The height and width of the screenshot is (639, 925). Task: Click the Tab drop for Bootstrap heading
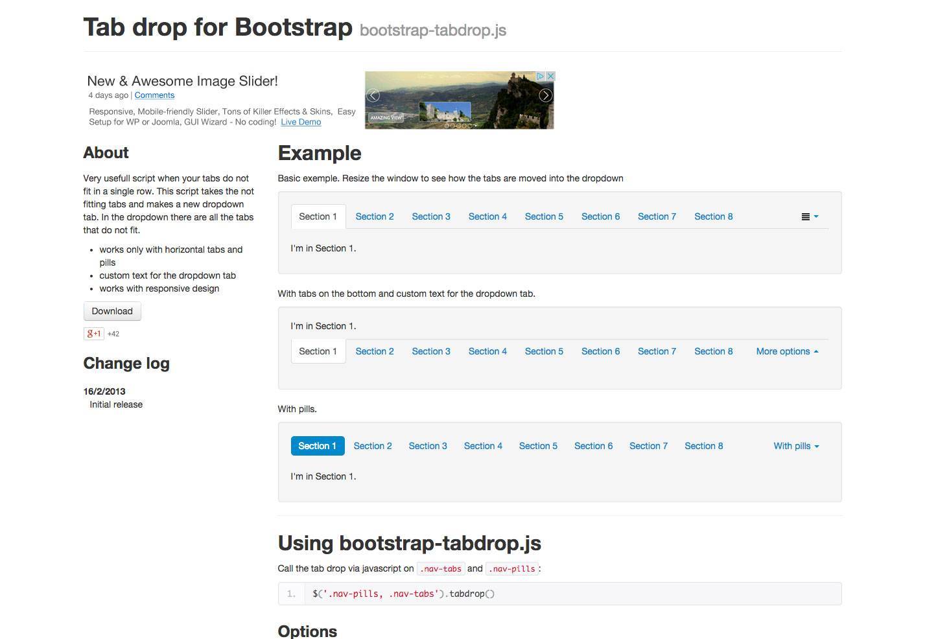click(218, 27)
